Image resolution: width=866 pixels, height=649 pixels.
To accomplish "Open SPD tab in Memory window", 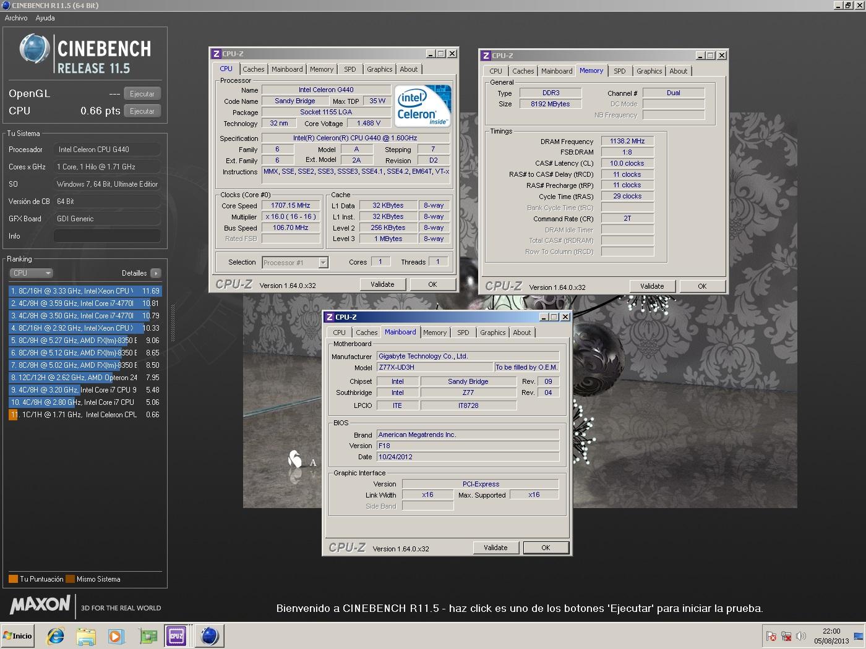I will coord(619,71).
